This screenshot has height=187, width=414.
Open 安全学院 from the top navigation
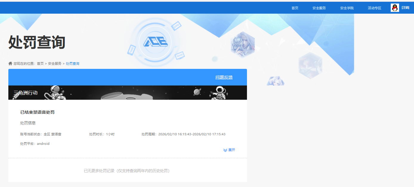[x=347, y=8]
